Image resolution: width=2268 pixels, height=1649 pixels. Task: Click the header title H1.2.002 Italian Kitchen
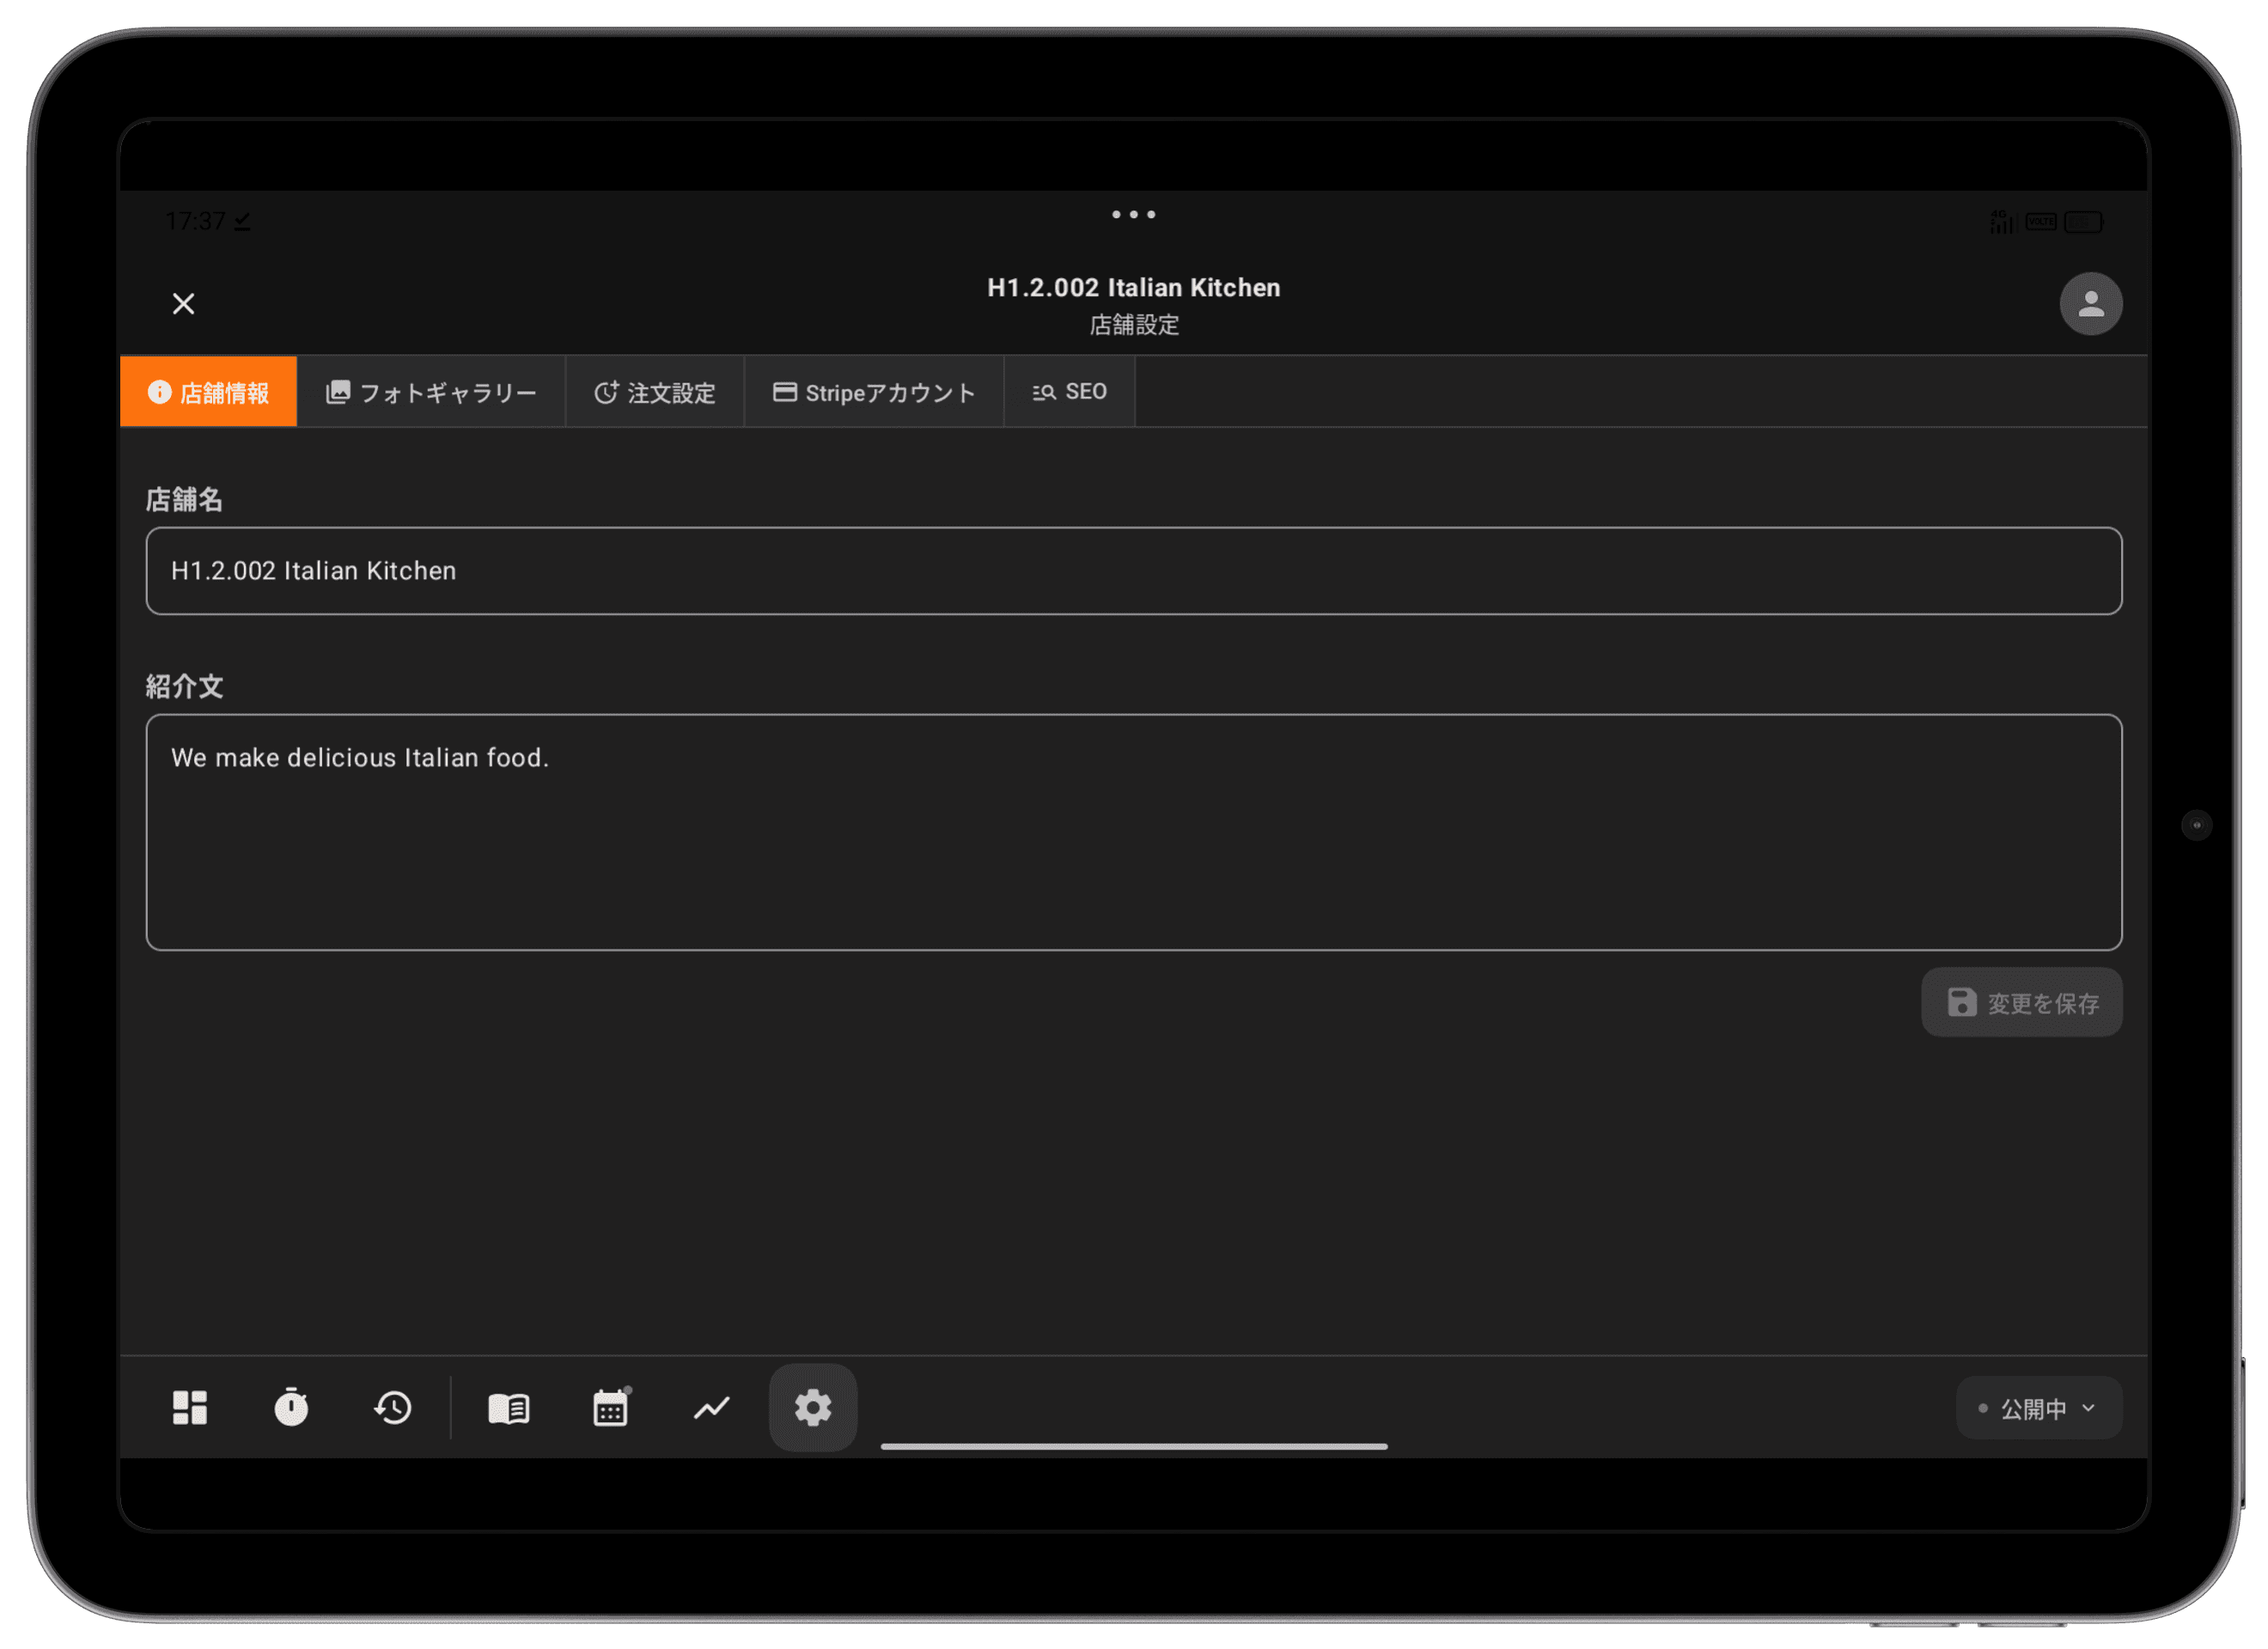click(x=1133, y=288)
